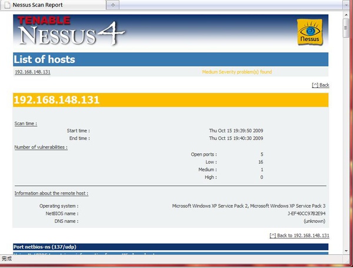Click the Tenable Nessus 4 logo
Viewport: 353px width, 268px height.
(x=71, y=31)
